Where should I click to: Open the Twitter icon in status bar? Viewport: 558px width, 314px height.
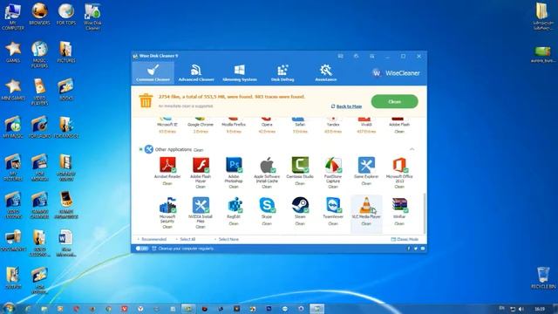tap(415, 249)
